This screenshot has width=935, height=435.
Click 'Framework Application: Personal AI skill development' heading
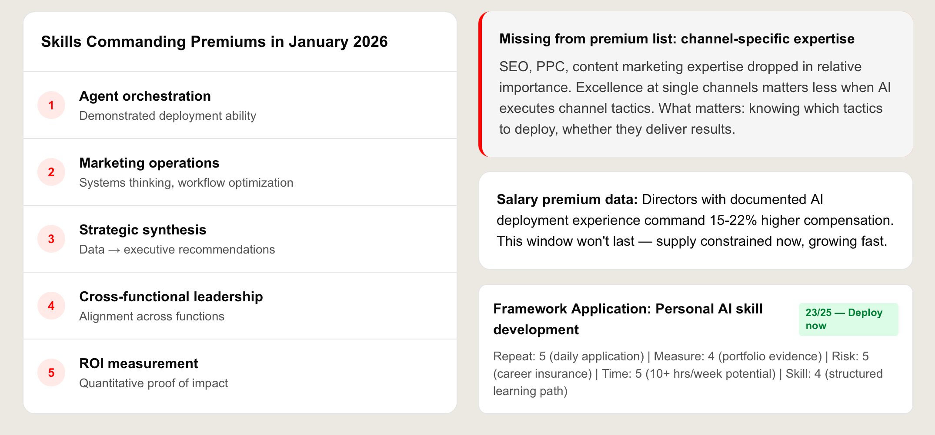(628, 319)
